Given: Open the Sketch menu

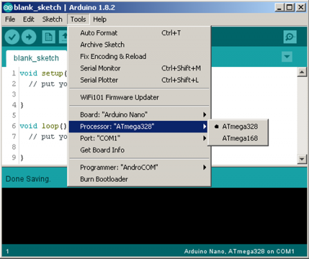Looking at the screenshot, I should (x=52, y=19).
